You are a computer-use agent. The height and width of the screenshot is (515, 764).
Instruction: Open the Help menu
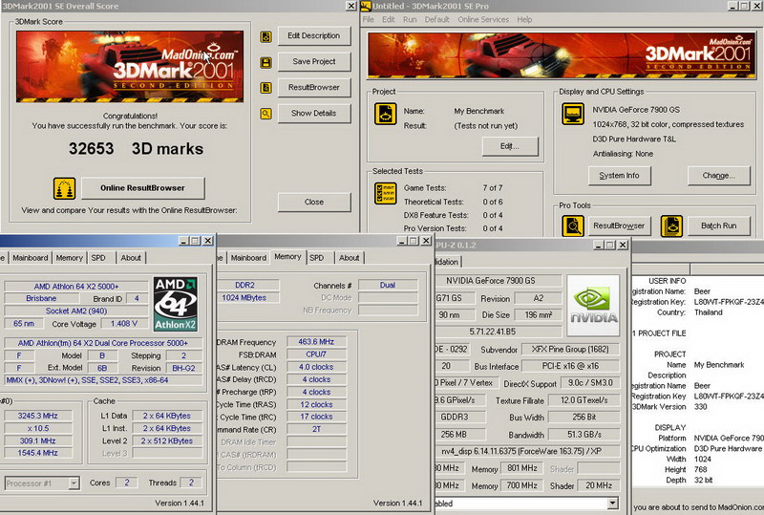(x=524, y=19)
